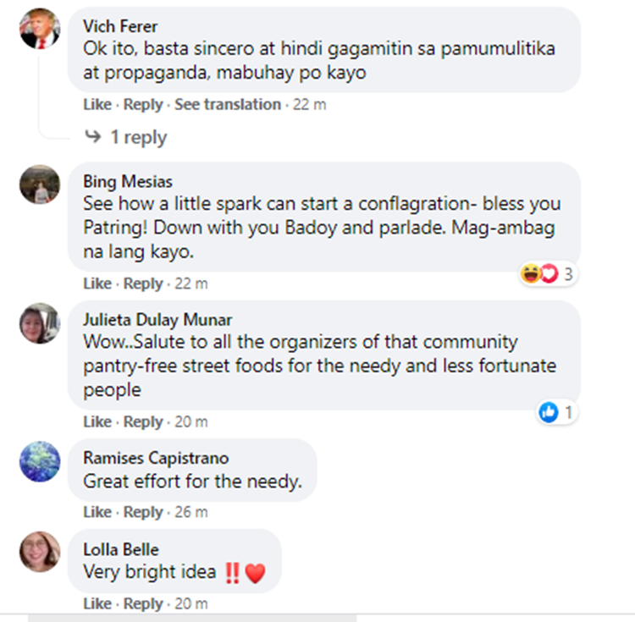Expand the 1 reply thread

pos(138,137)
